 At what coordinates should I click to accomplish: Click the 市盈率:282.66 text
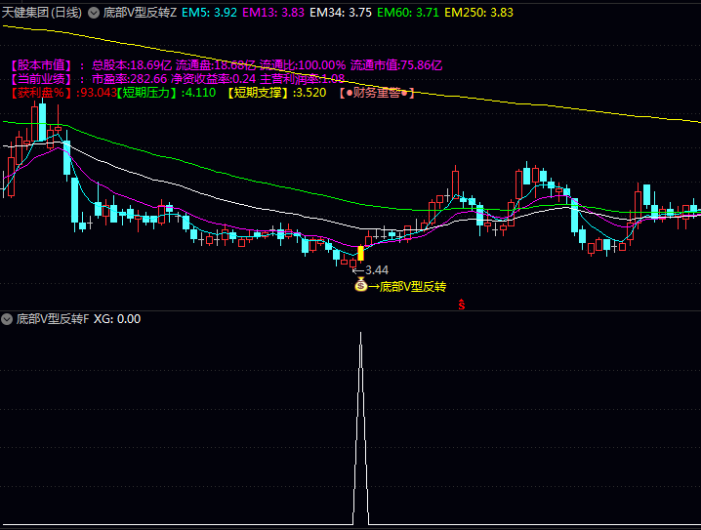coord(129,79)
